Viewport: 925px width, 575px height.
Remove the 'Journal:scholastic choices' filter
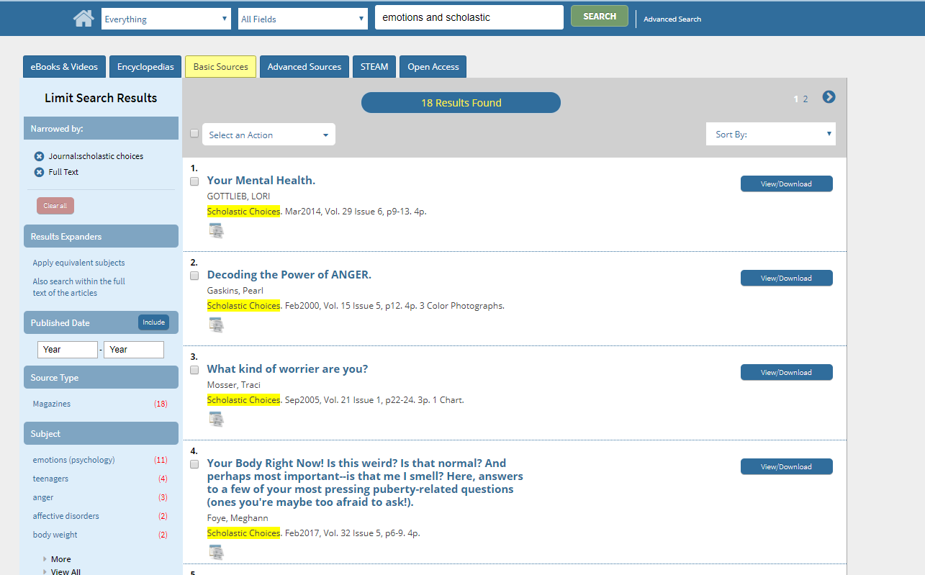pos(40,156)
